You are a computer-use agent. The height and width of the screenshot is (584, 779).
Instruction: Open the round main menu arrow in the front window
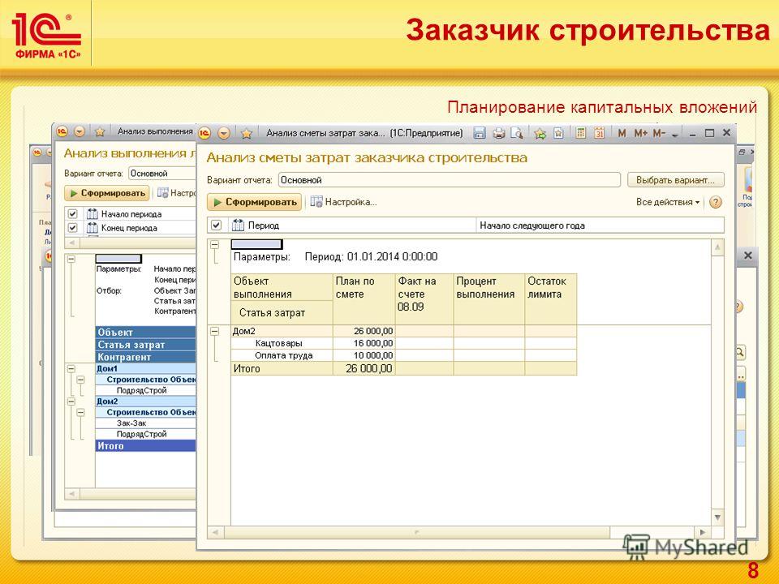coord(224,133)
